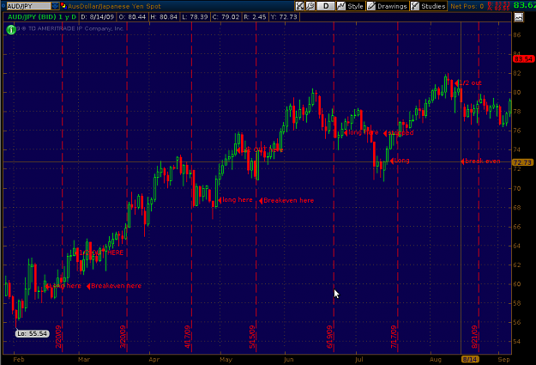The image size is (536, 365).
Task: Open the wrench settings icon
Action: [x=310, y=6]
